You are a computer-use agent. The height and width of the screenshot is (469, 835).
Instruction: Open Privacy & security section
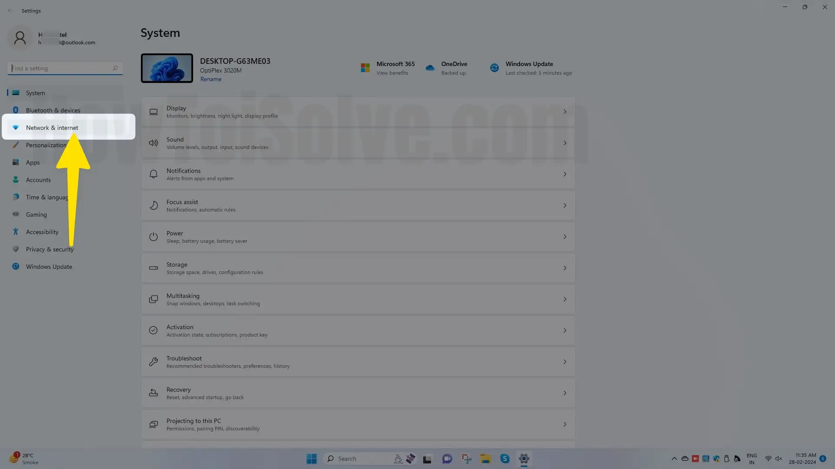[x=49, y=249]
